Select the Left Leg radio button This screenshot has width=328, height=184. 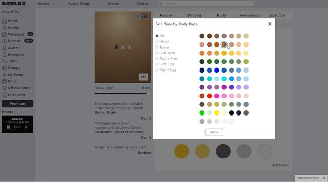click(x=157, y=64)
